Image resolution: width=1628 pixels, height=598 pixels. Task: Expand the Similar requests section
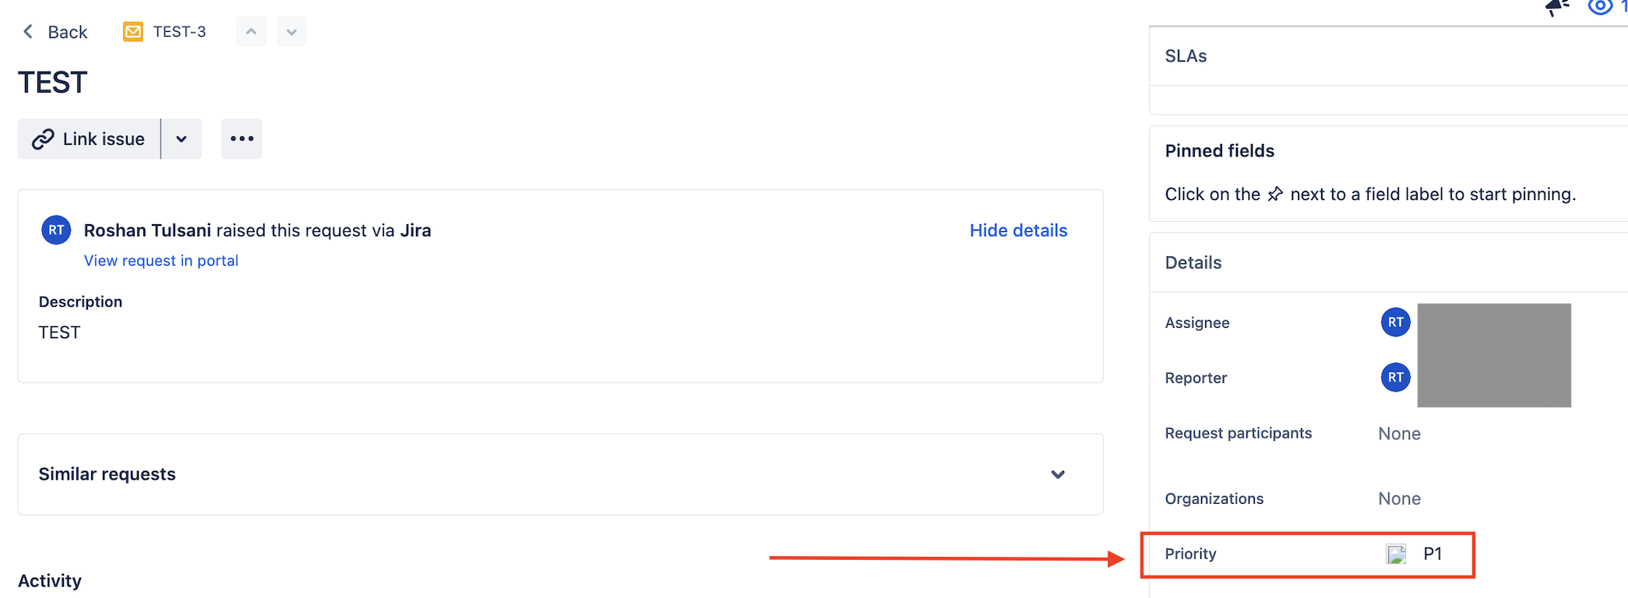1057,474
